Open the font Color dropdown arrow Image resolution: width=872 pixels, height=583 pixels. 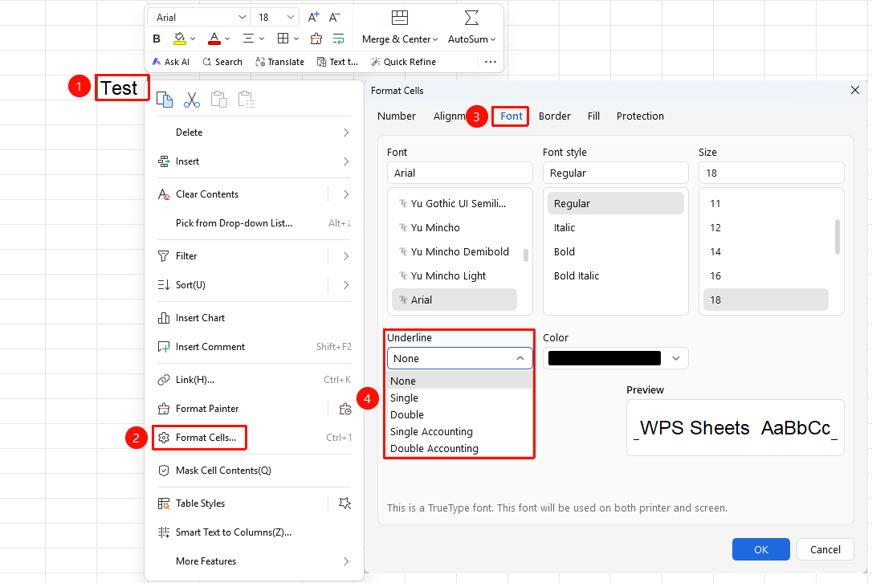pos(676,358)
